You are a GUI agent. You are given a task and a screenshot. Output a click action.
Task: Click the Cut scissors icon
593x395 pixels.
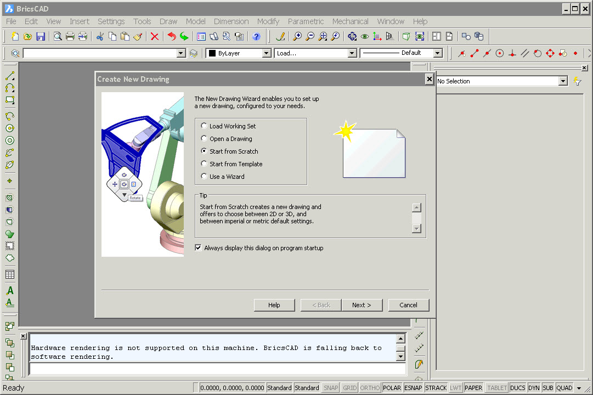click(100, 36)
